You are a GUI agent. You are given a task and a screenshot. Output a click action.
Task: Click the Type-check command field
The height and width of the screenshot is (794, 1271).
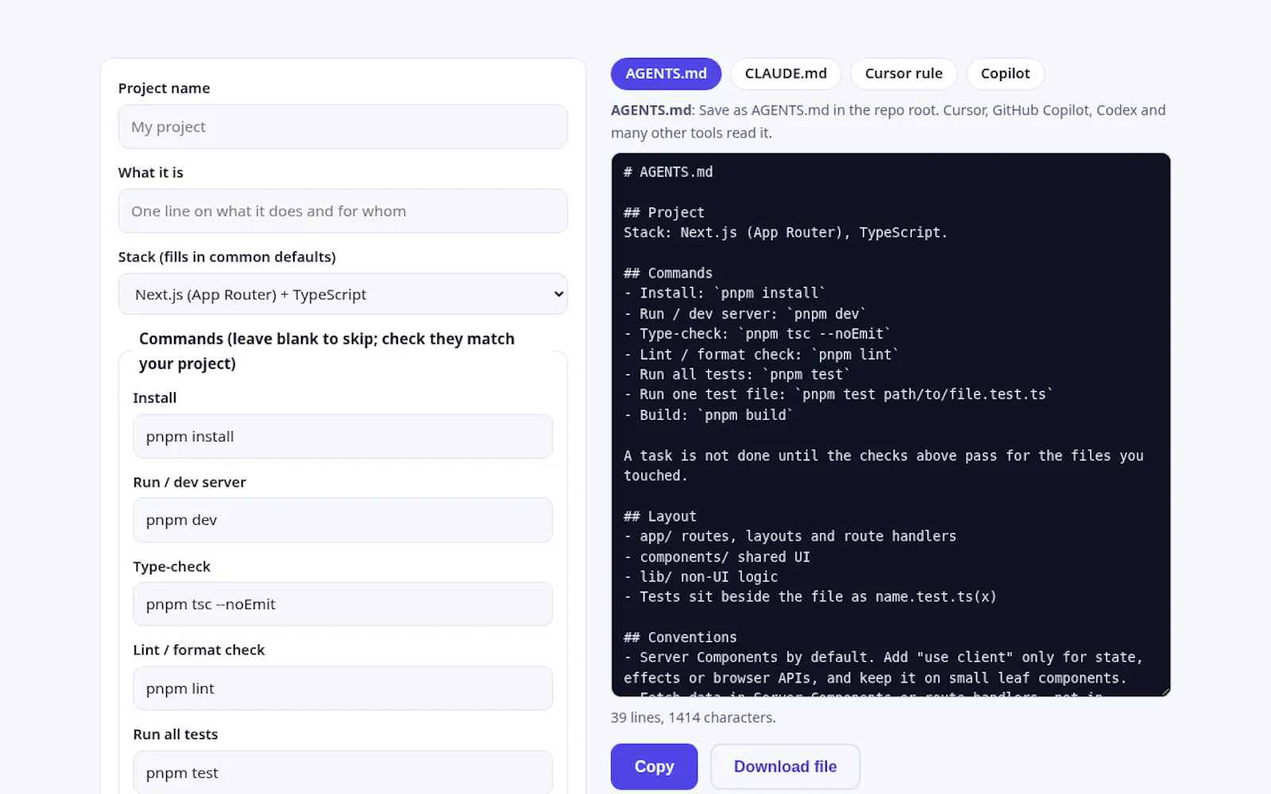(343, 604)
